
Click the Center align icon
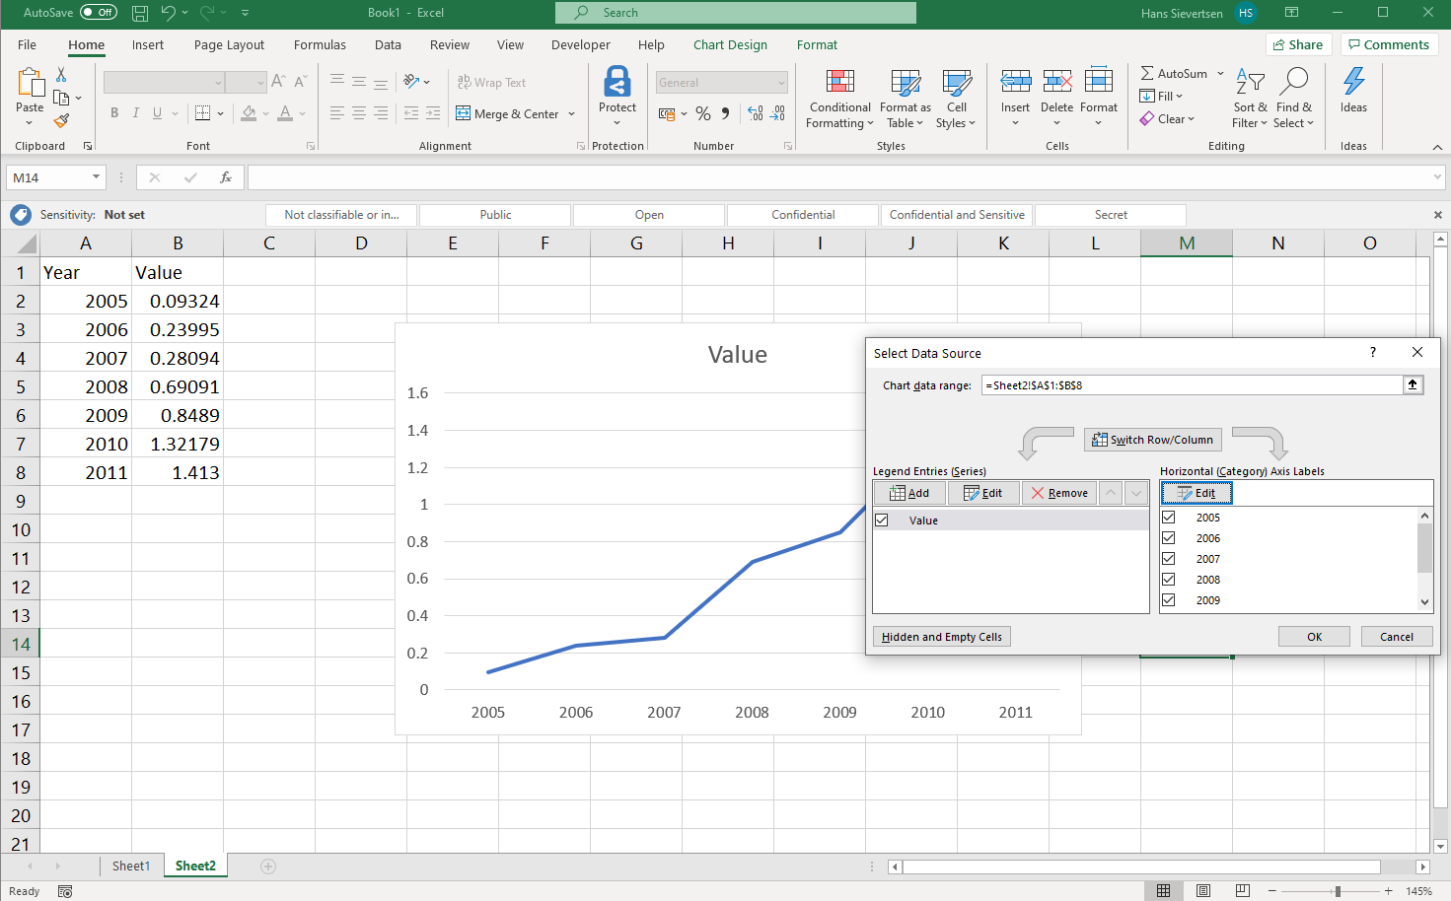tap(359, 113)
